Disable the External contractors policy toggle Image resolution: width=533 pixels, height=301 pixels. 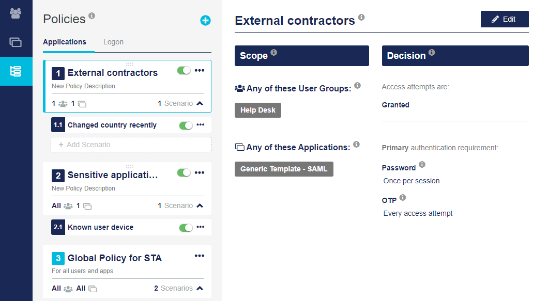(184, 71)
